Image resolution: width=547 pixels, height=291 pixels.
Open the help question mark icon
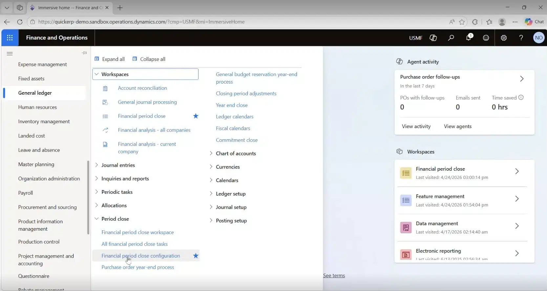pos(521,38)
